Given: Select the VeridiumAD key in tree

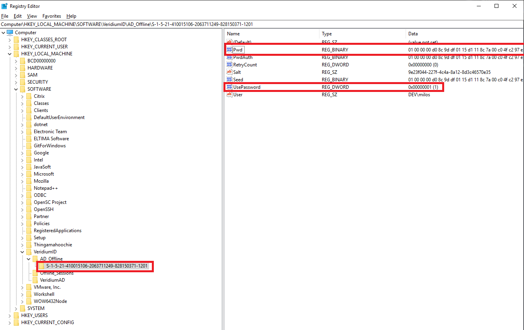Looking at the screenshot, I should coord(52,280).
